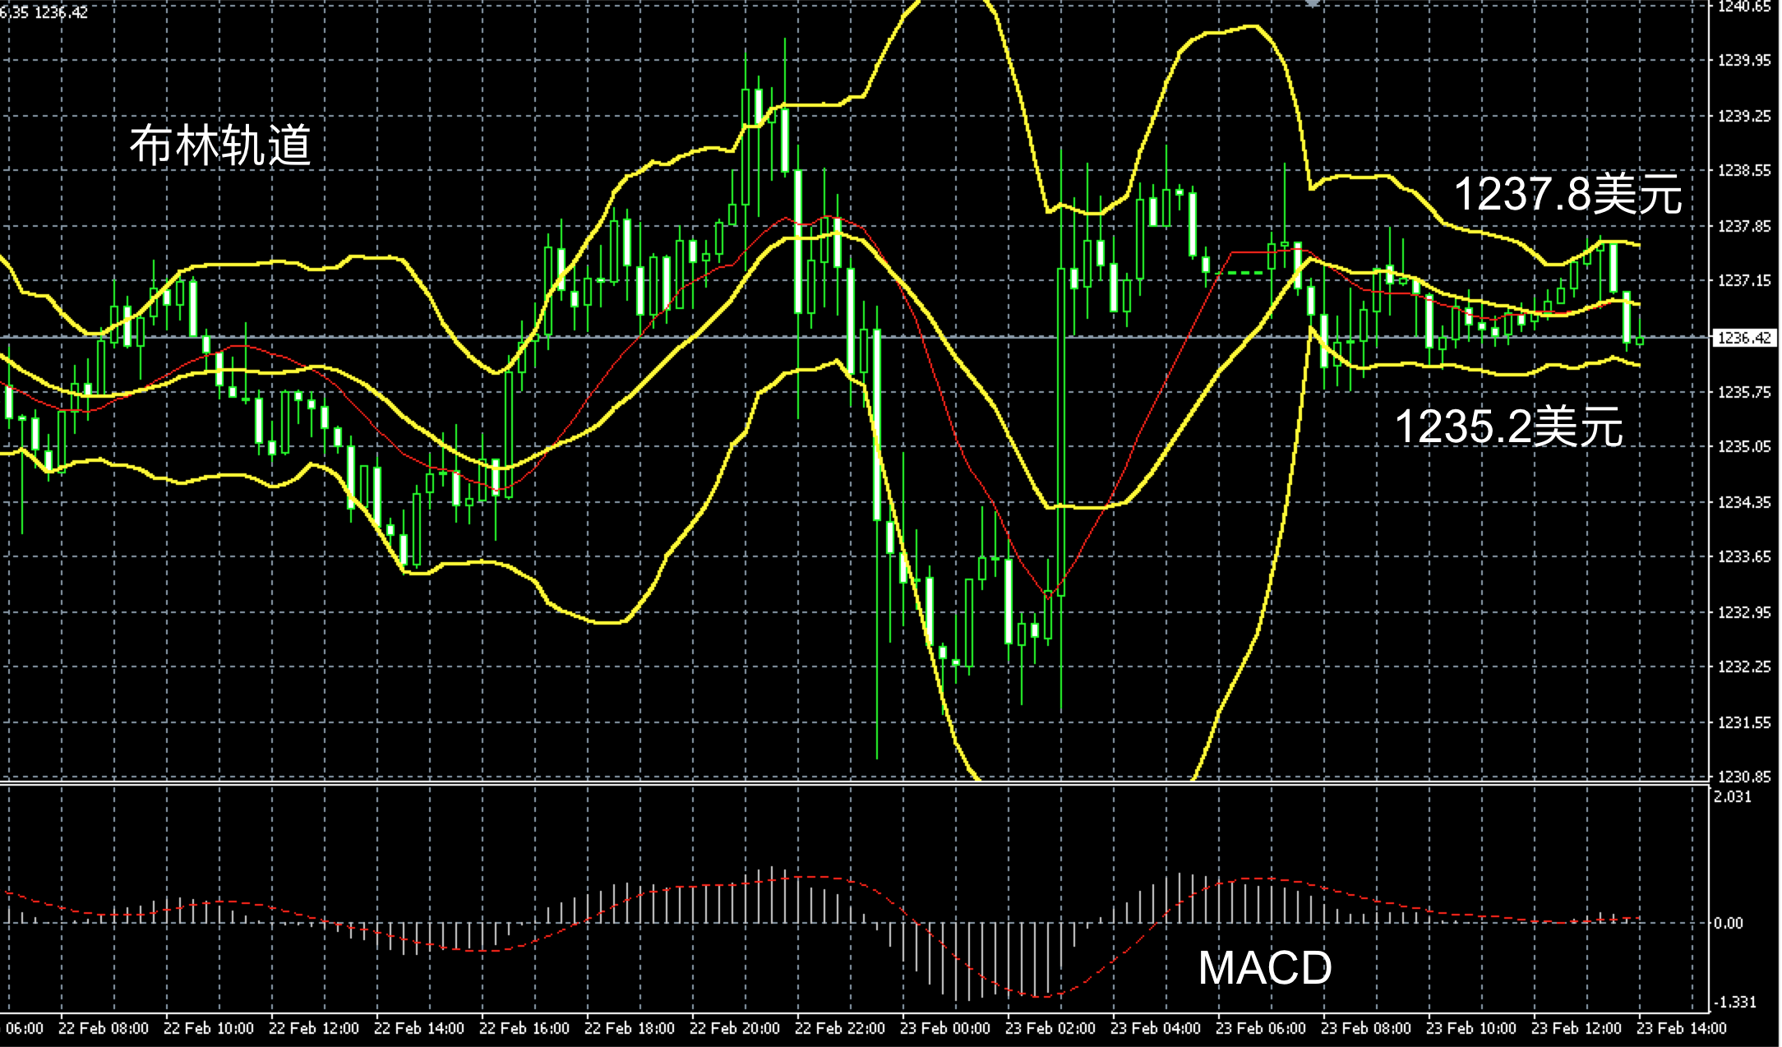Click the 1230.85 price scale value
The image size is (1782, 1047).
(1744, 777)
